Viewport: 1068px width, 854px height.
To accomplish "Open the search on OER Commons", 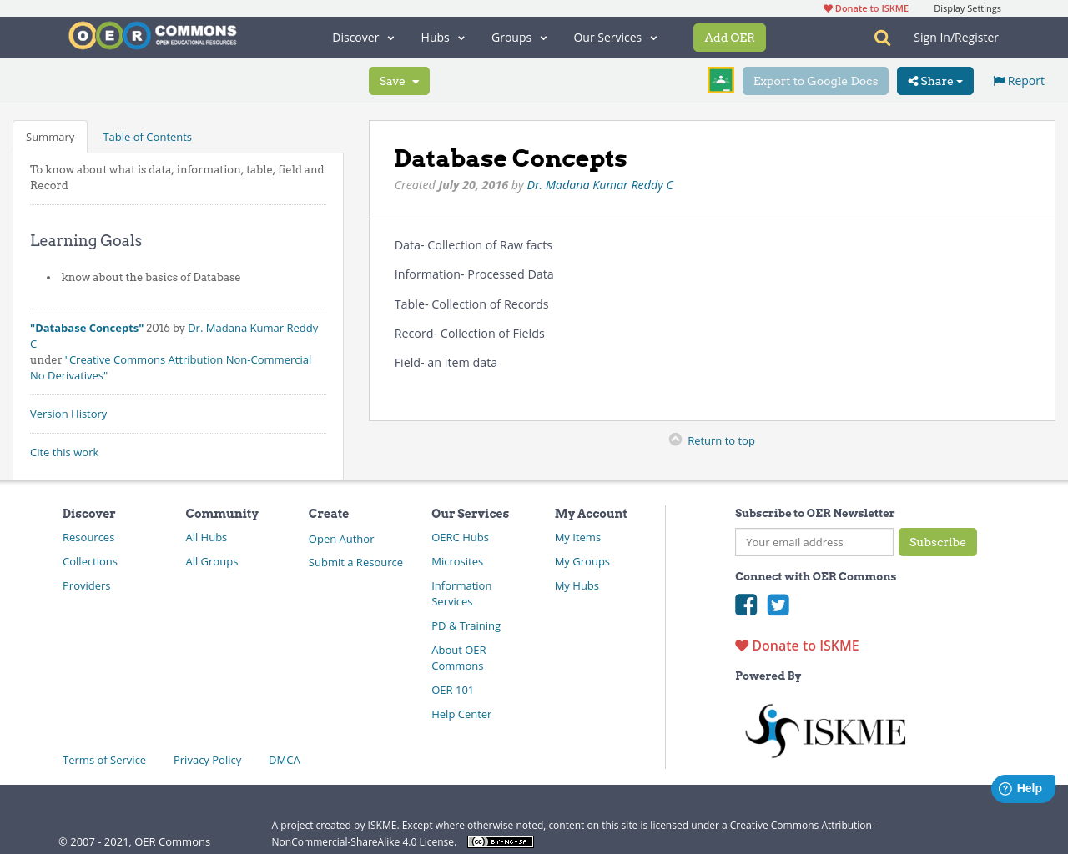I will click(x=880, y=38).
